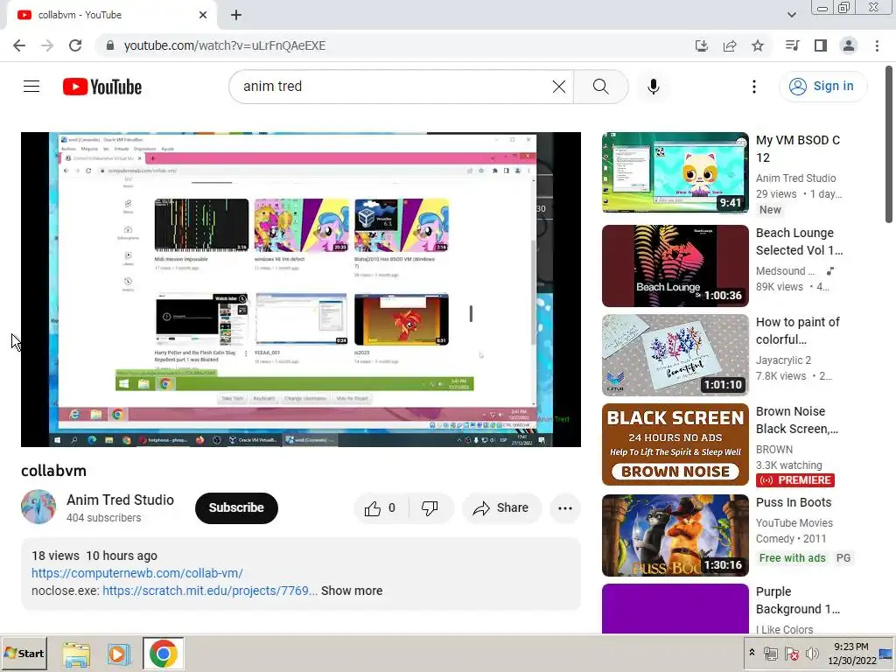
Task: Clear the search text with the X
Action: [x=559, y=87]
